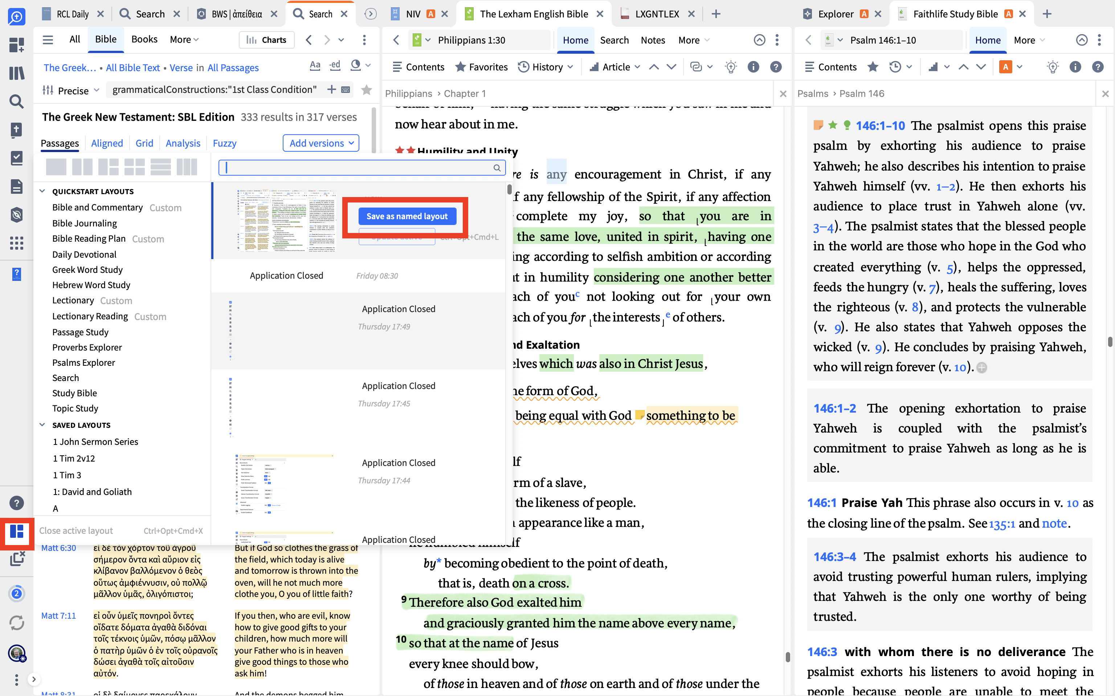1115x696 pixels.
Task: Click the Aa match case icon
Action: click(315, 66)
